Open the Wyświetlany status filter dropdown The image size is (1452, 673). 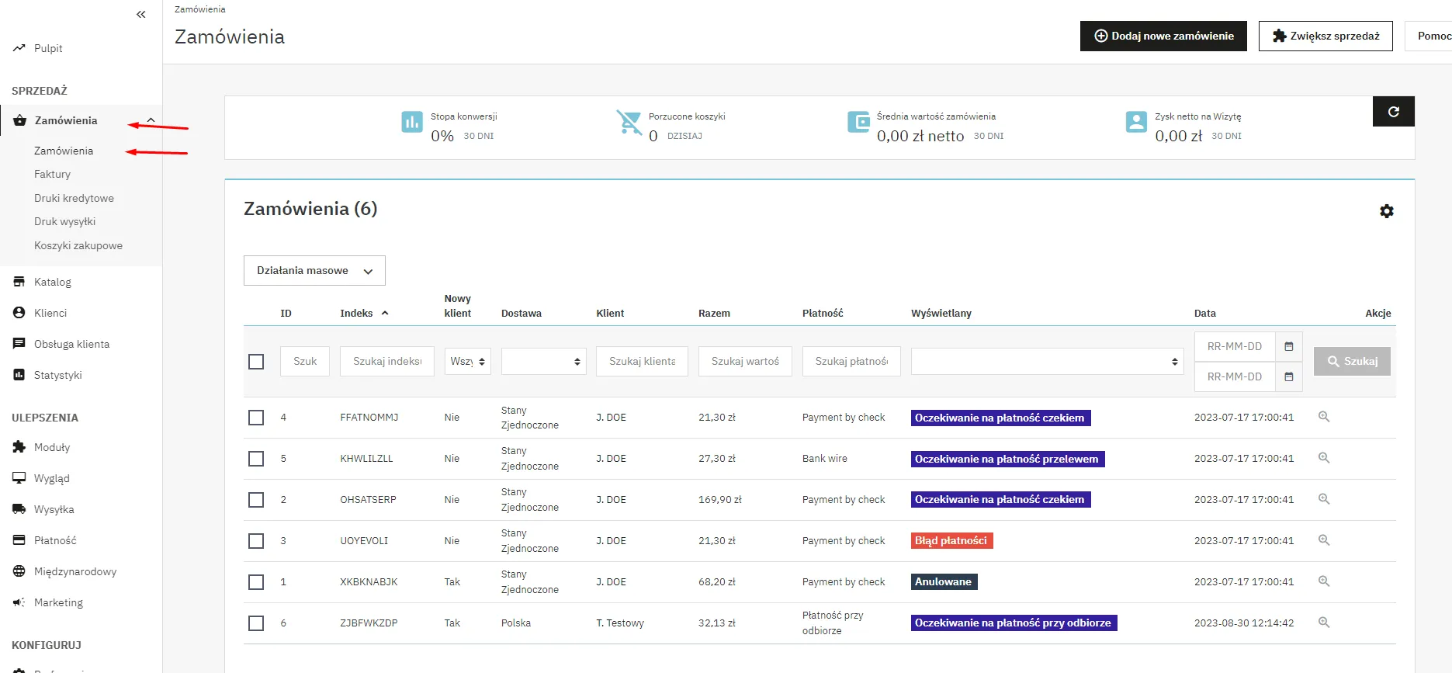(1046, 362)
